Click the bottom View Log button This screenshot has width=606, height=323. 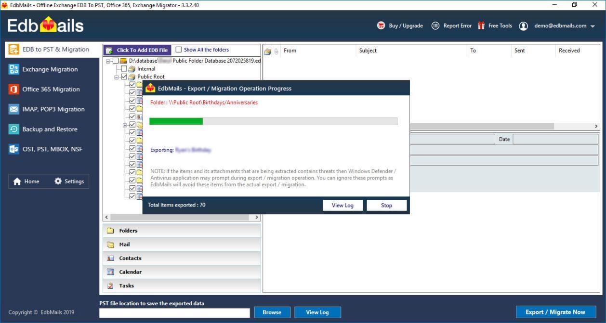[317, 312]
